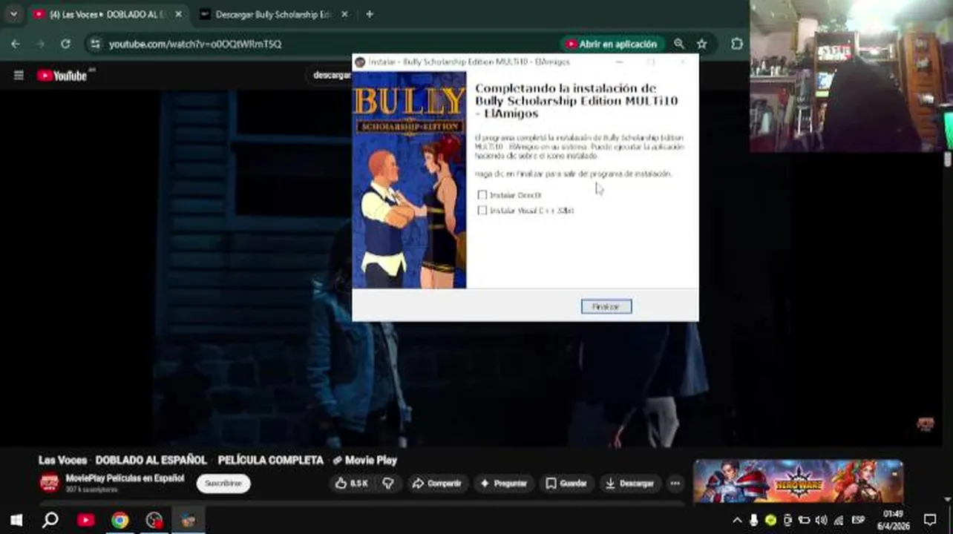The image size is (953, 534).
Task: Go back in the browser
Action: click(16, 44)
